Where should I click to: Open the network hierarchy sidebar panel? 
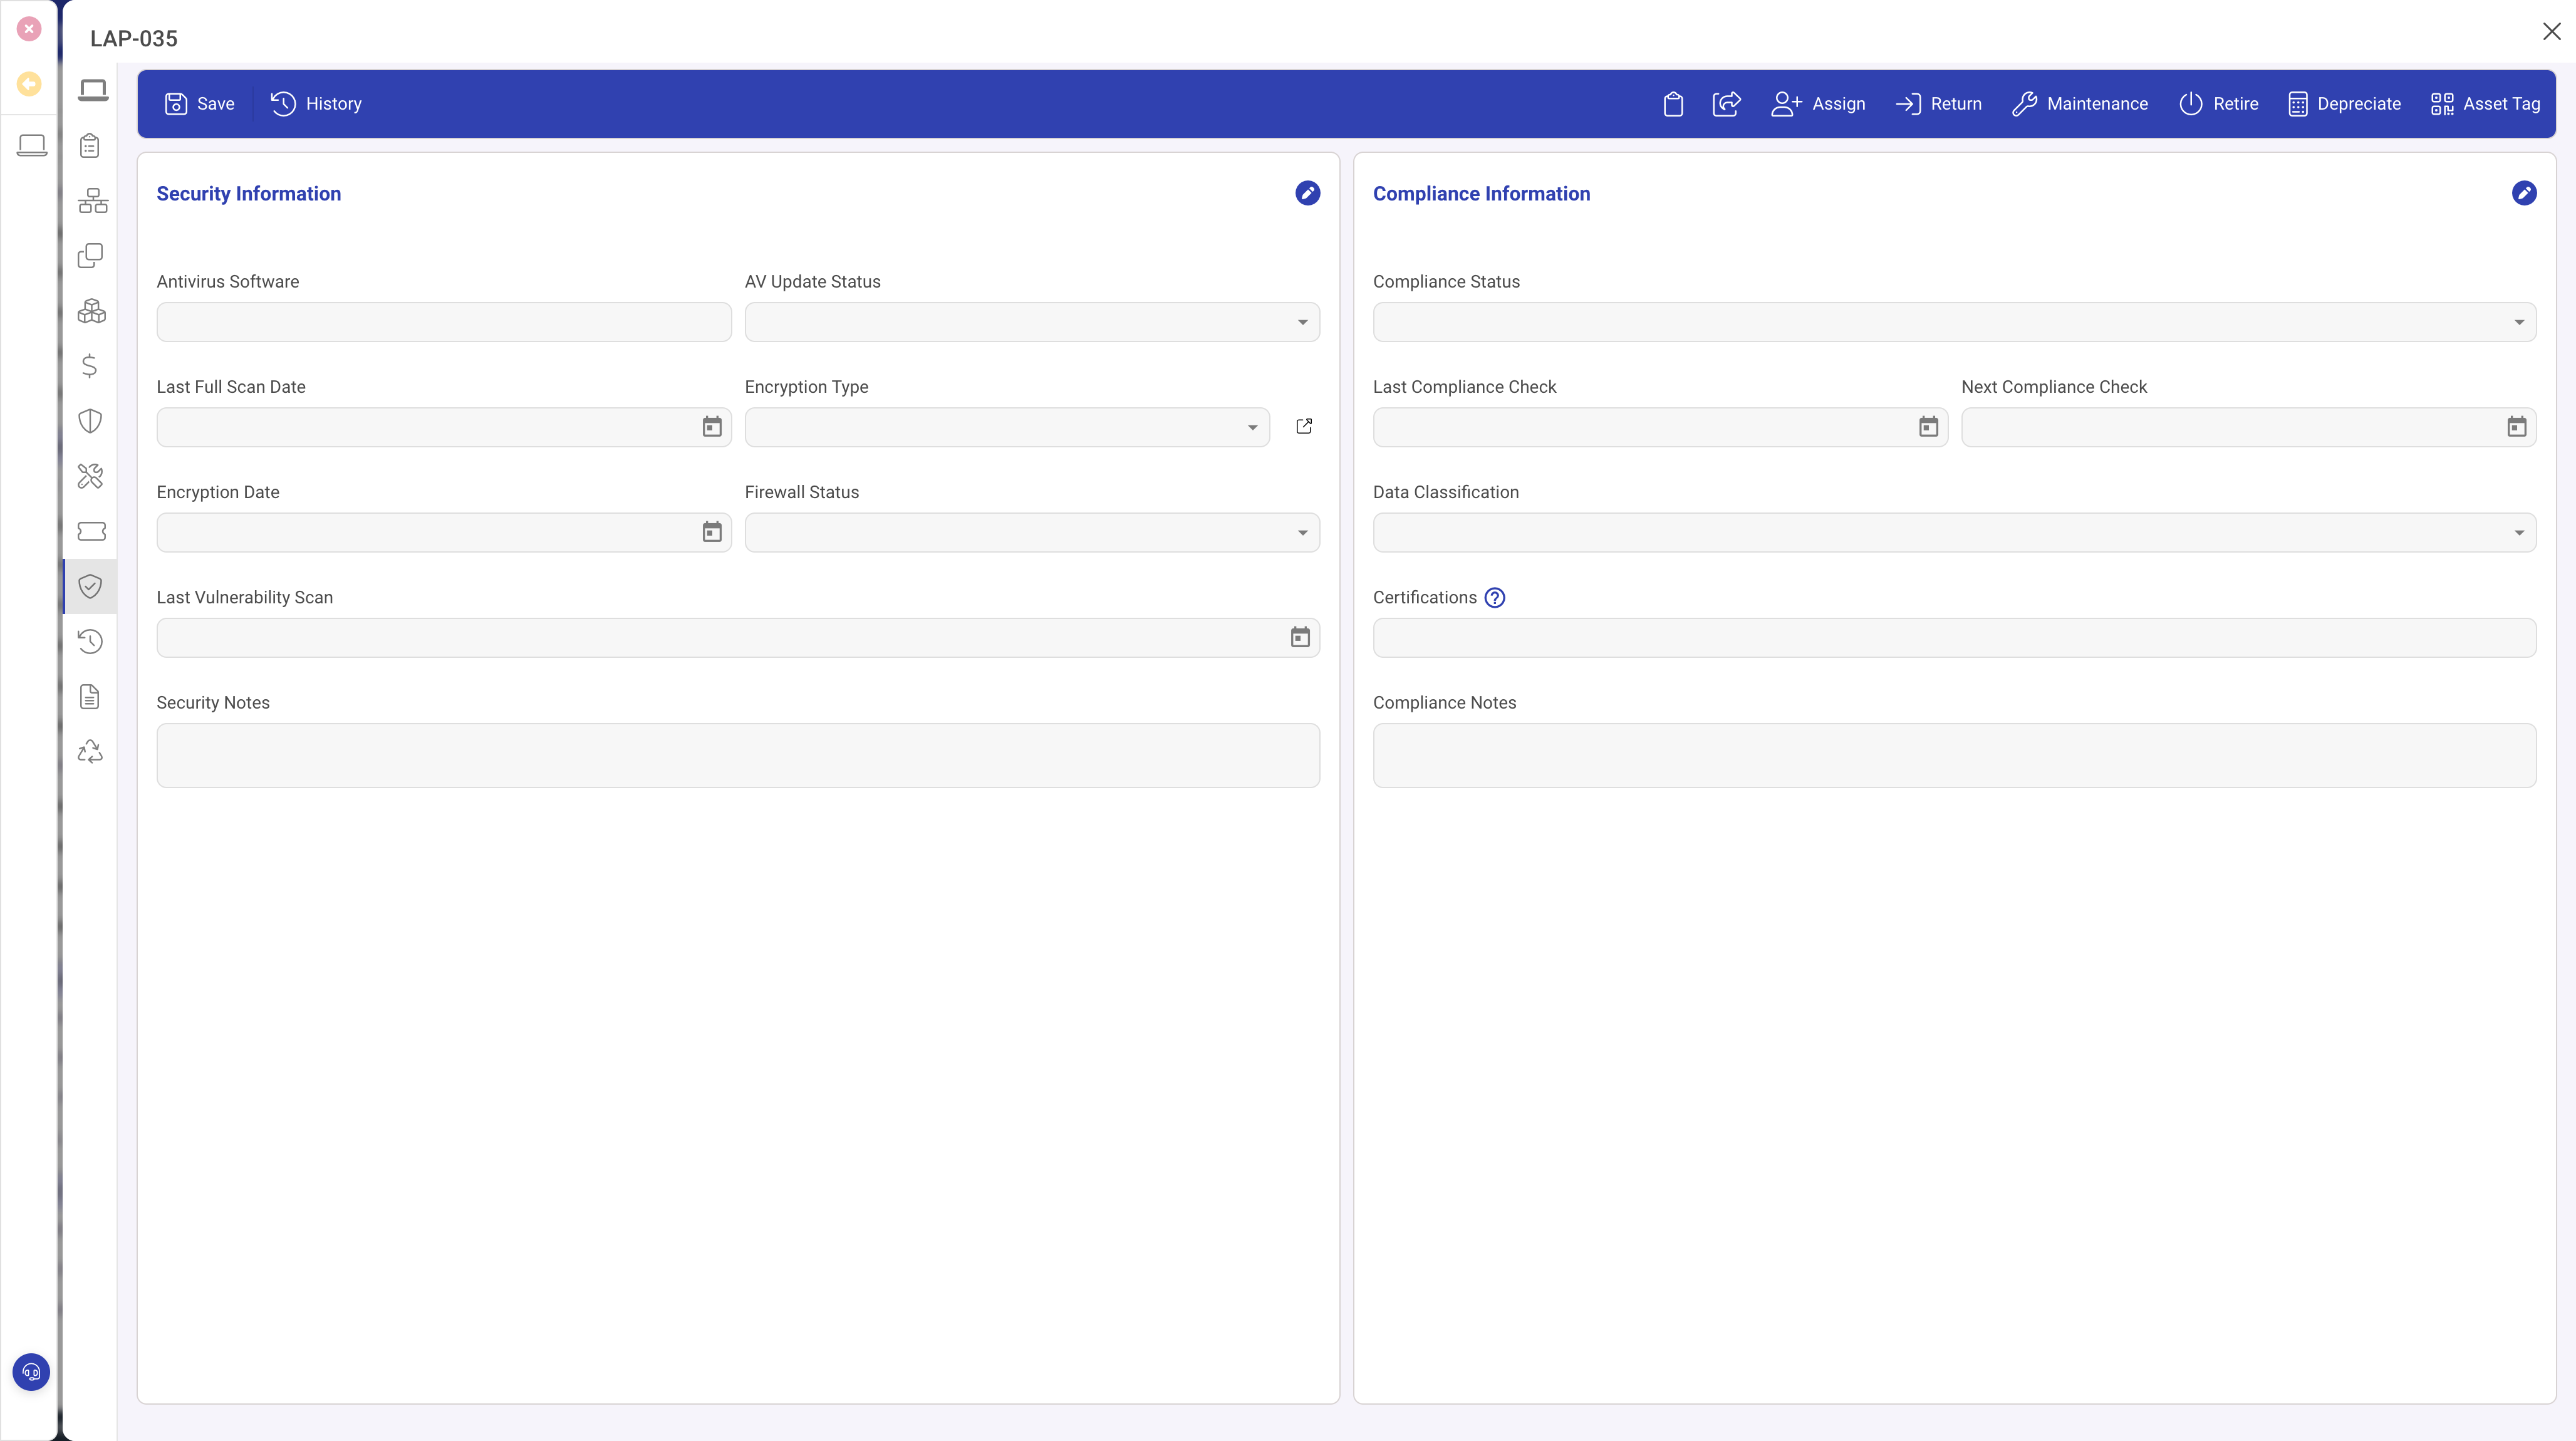tap(91, 200)
